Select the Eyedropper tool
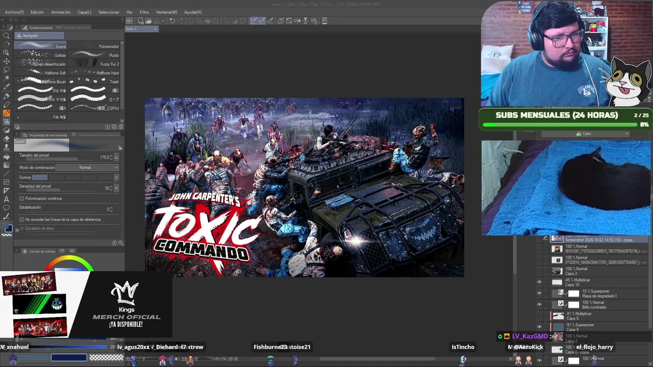 click(x=7, y=87)
